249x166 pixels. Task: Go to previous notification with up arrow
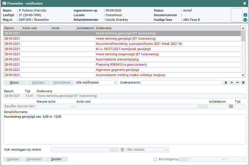point(232,83)
